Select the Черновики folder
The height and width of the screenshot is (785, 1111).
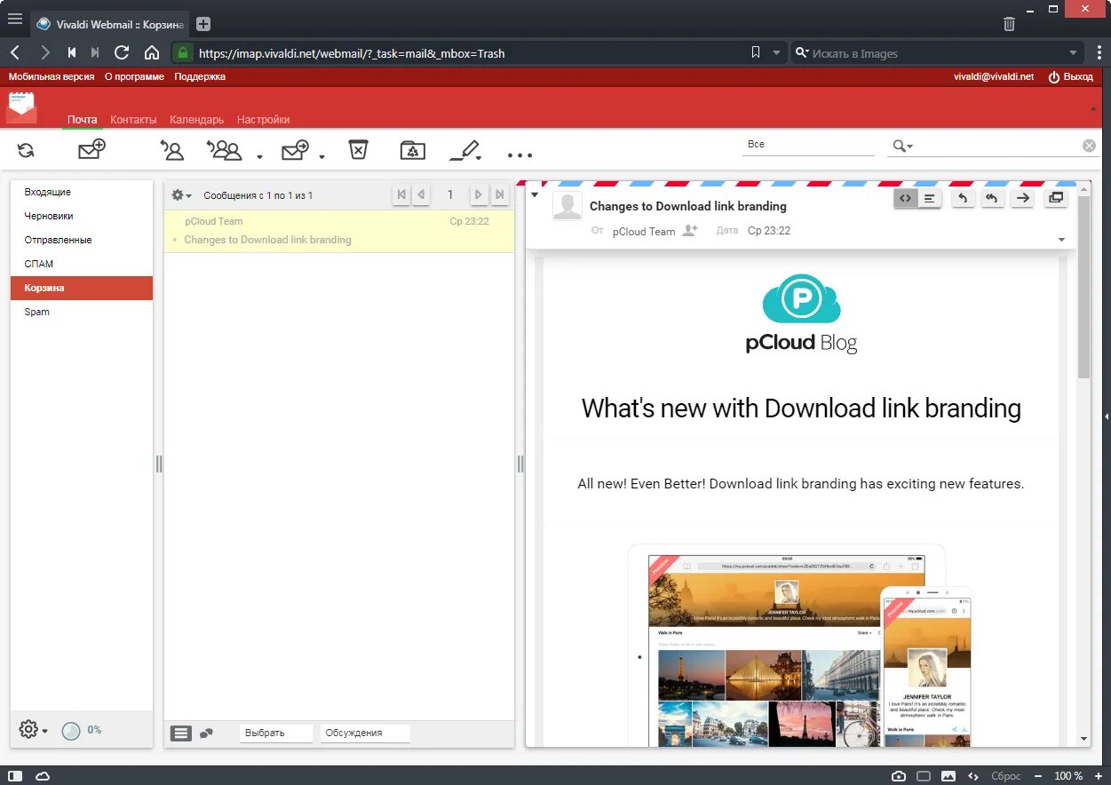tap(82, 216)
